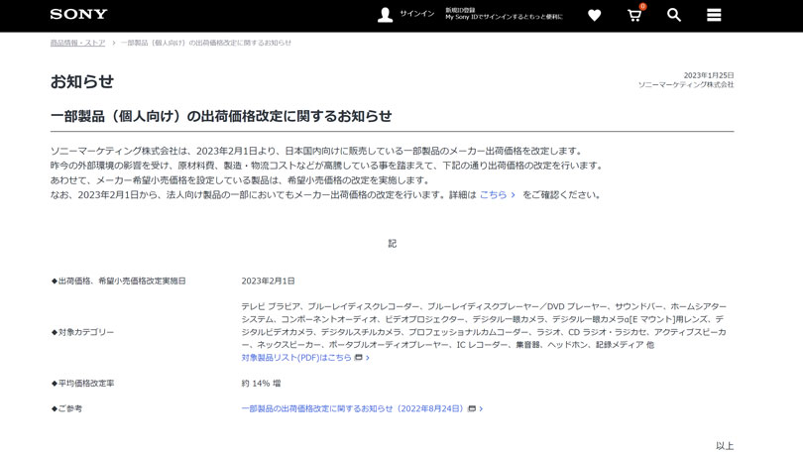Click the new-window icon after 2022年8月24日 link
Screen dimensions: 803x452
[x=472, y=408]
